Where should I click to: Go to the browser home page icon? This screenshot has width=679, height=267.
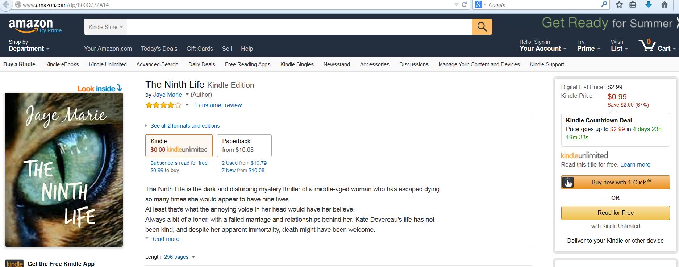coord(665,5)
